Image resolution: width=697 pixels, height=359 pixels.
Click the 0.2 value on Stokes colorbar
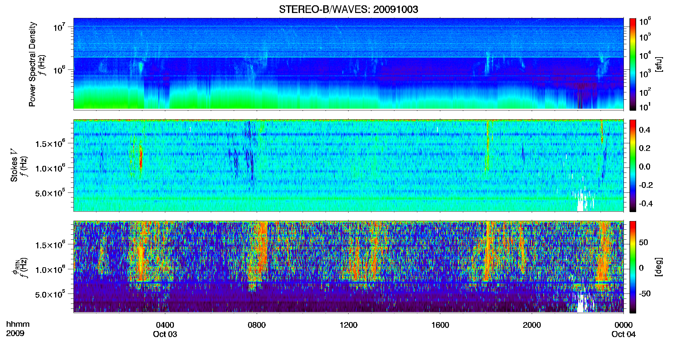click(x=645, y=148)
